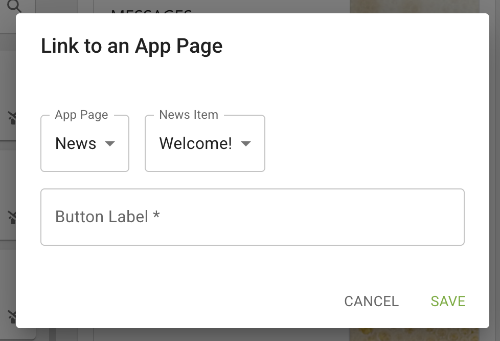Open the News Item combo box
The height and width of the screenshot is (341, 500).
point(205,143)
